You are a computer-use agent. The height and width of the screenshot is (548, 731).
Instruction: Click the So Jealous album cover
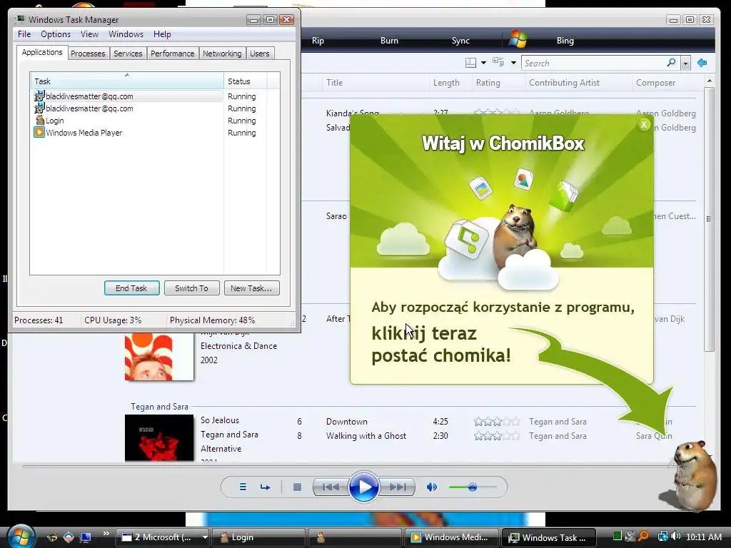click(159, 437)
